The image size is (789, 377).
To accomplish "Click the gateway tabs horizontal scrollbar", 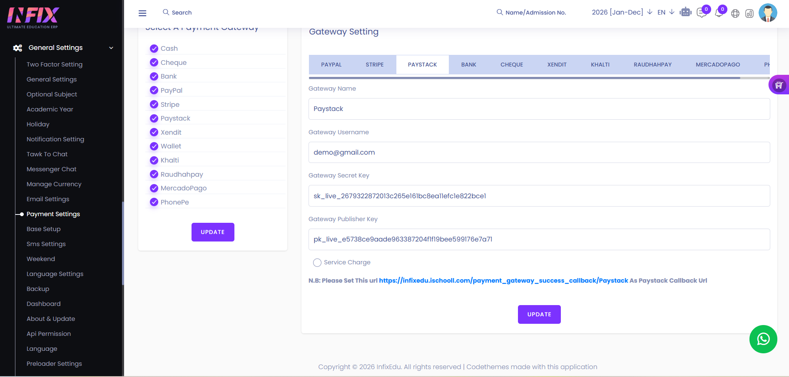I will [x=525, y=78].
